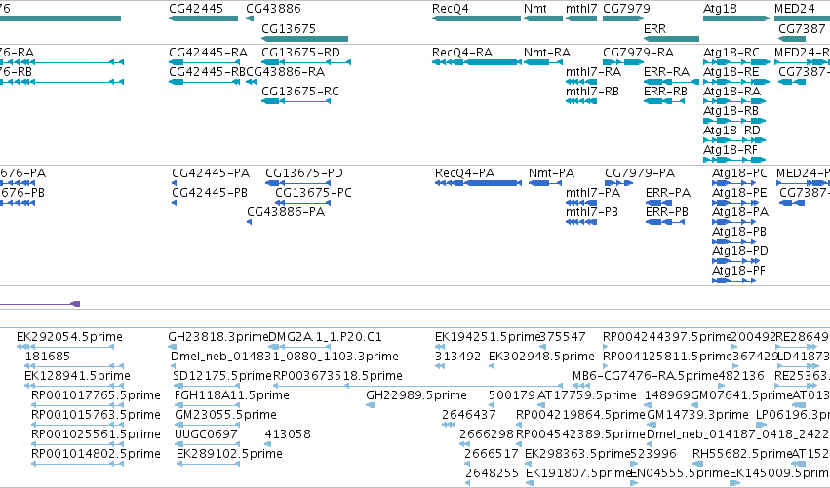Click the EK128941.5prime cDNA glyph
Screen dimensions: 830x488
[74, 386]
